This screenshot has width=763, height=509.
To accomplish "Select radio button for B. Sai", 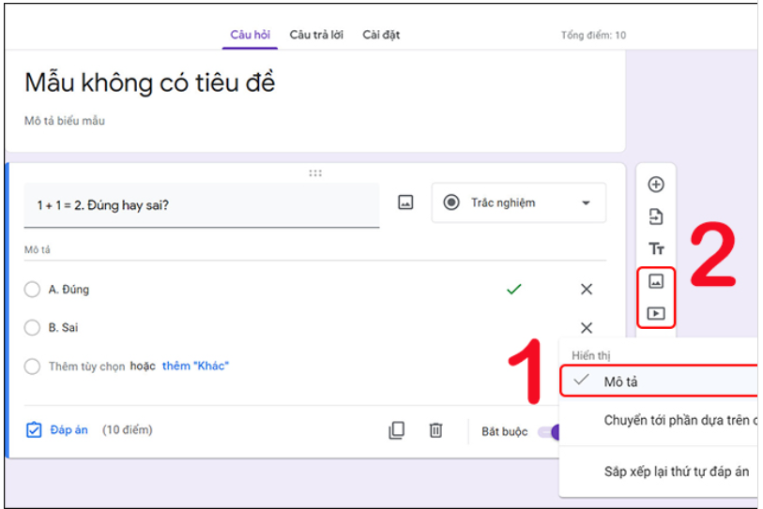I will pos(32,327).
